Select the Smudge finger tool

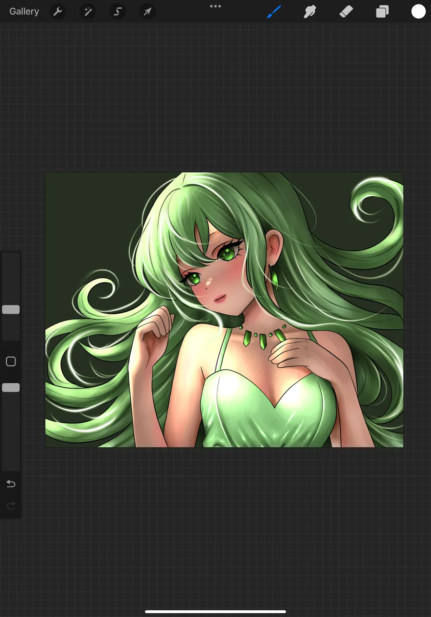point(310,12)
